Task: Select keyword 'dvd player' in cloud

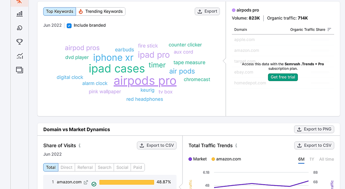Action: 77,57
